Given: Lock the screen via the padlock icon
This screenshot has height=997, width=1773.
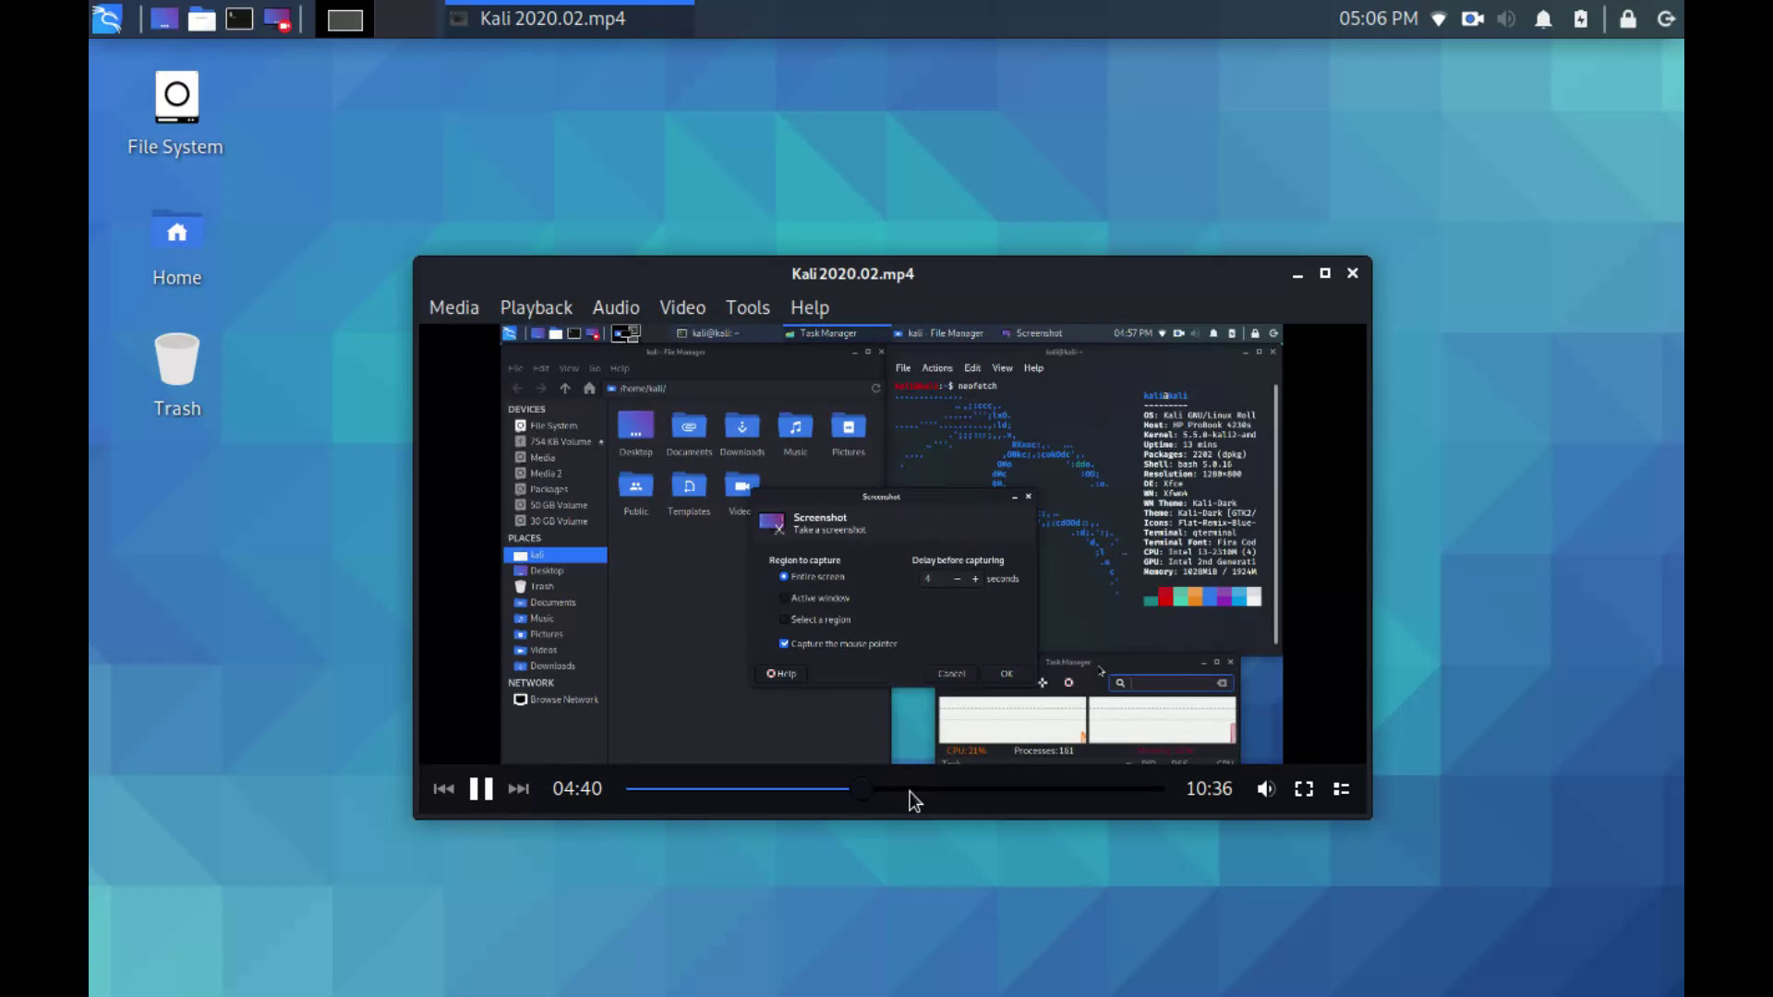Looking at the screenshot, I should coord(1628,18).
